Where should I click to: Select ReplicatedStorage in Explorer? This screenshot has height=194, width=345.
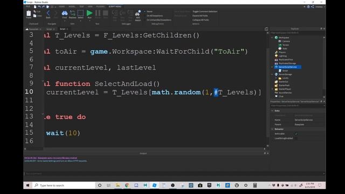pos(287,64)
